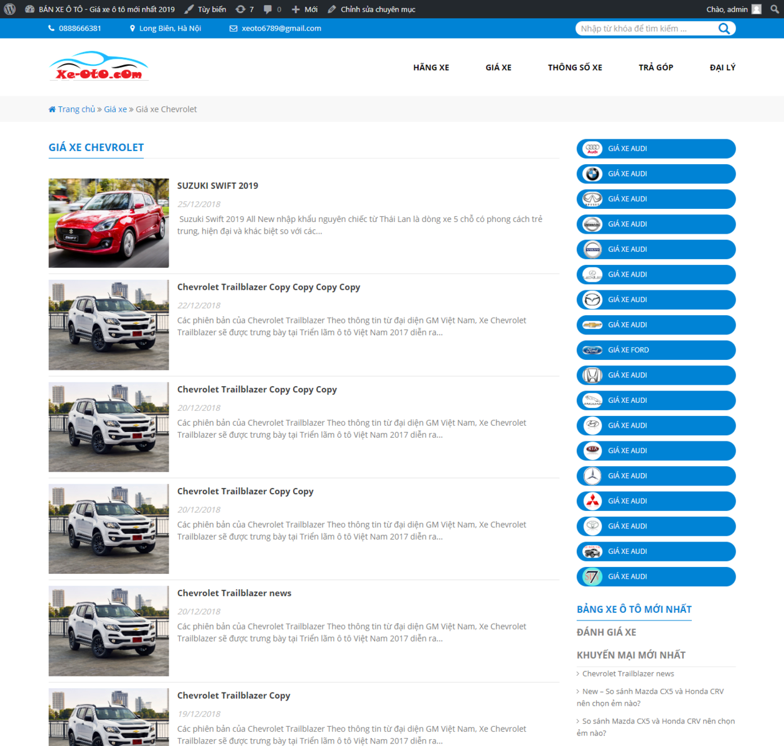784x746 pixels.
Task: Click the Infiniti logo icon
Action: coord(592,199)
